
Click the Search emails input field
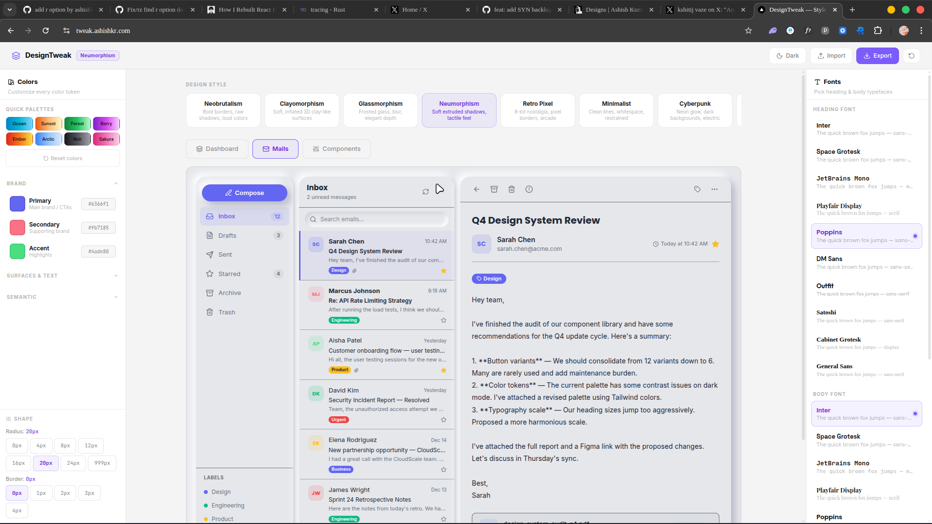(377, 219)
